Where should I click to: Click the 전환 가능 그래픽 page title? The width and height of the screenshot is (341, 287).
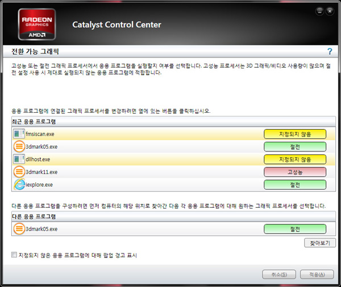pos(35,51)
